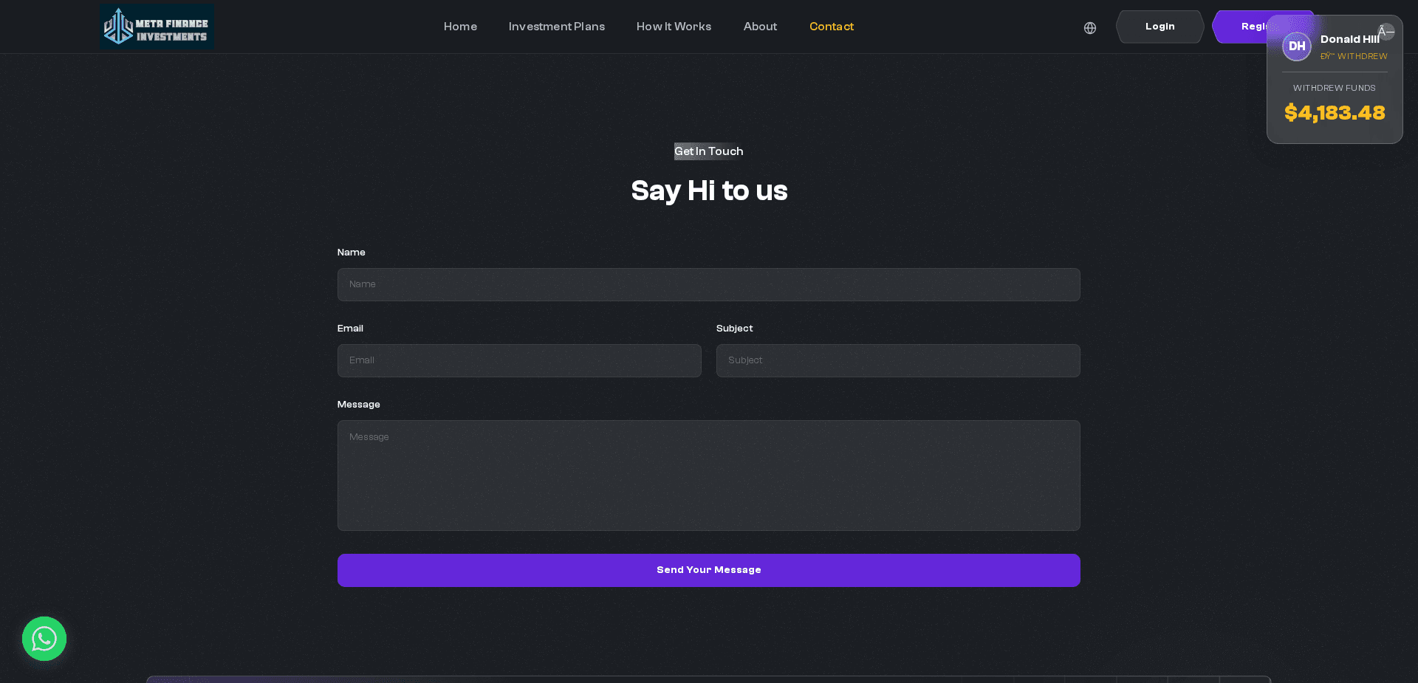Image resolution: width=1418 pixels, height=683 pixels.
Task: Open the Investment Plans page
Action: [x=557, y=27]
